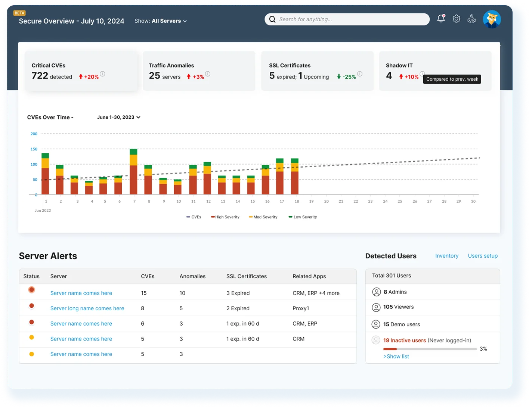Screen dimensions: 529x407
Task: Click the info icon beside Critical CVEs +20%
Action: [x=102, y=74]
